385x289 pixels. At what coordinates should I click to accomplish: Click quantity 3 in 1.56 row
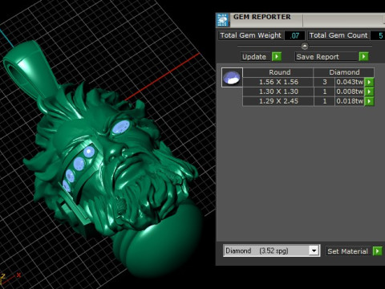(x=324, y=82)
